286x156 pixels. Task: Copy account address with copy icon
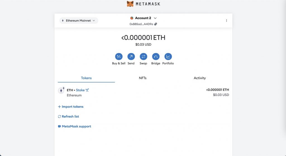(x=156, y=24)
